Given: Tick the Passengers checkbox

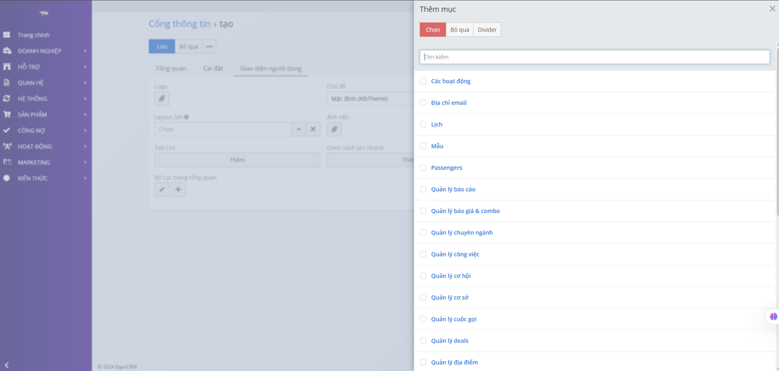Looking at the screenshot, I should tap(423, 168).
